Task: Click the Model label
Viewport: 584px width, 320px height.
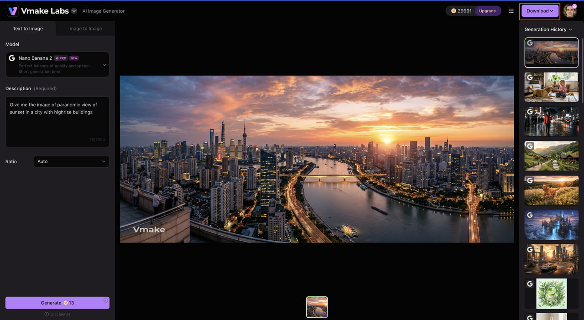Action: (x=12, y=44)
